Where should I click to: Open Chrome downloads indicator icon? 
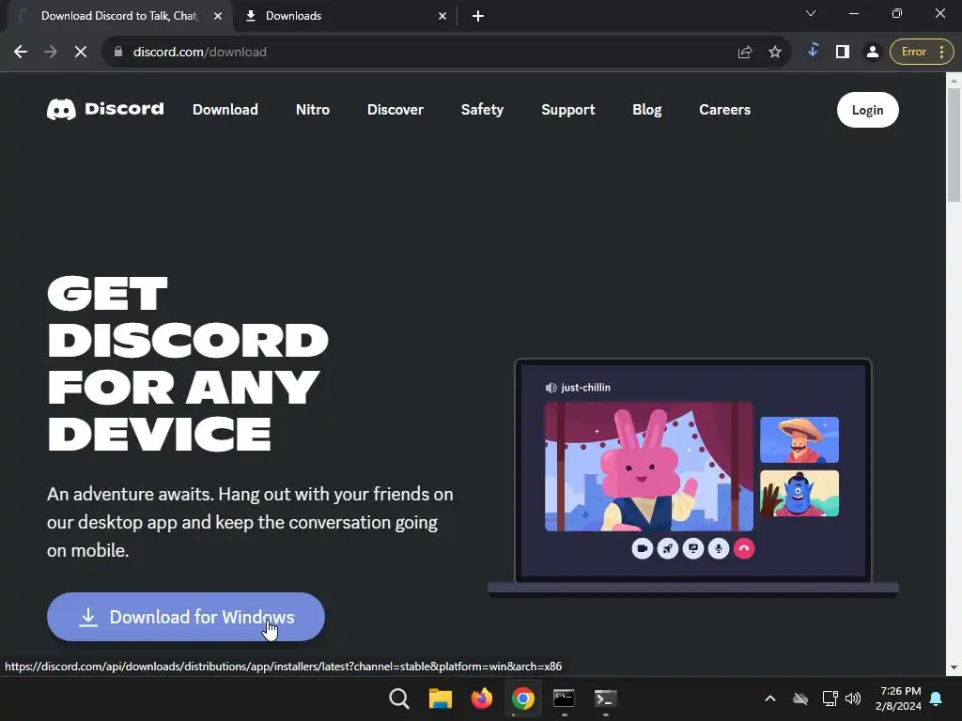[813, 51]
